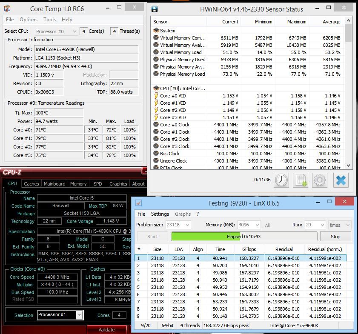
Task: Click the Core #0 Clock gauge icon
Action: pos(156,124)
